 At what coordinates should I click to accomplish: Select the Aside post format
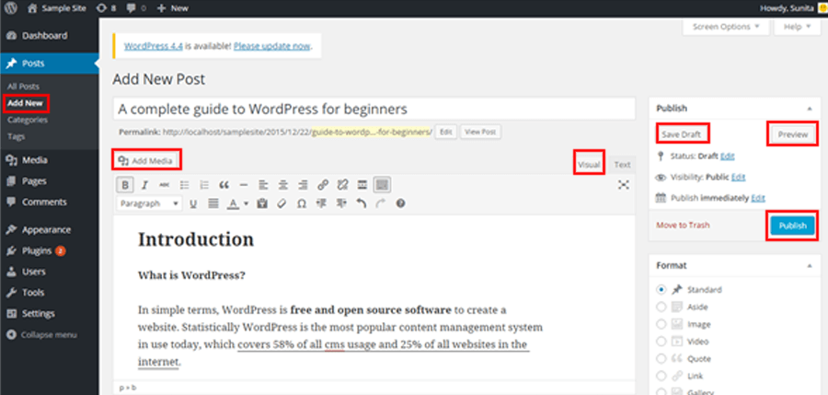point(661,306)
